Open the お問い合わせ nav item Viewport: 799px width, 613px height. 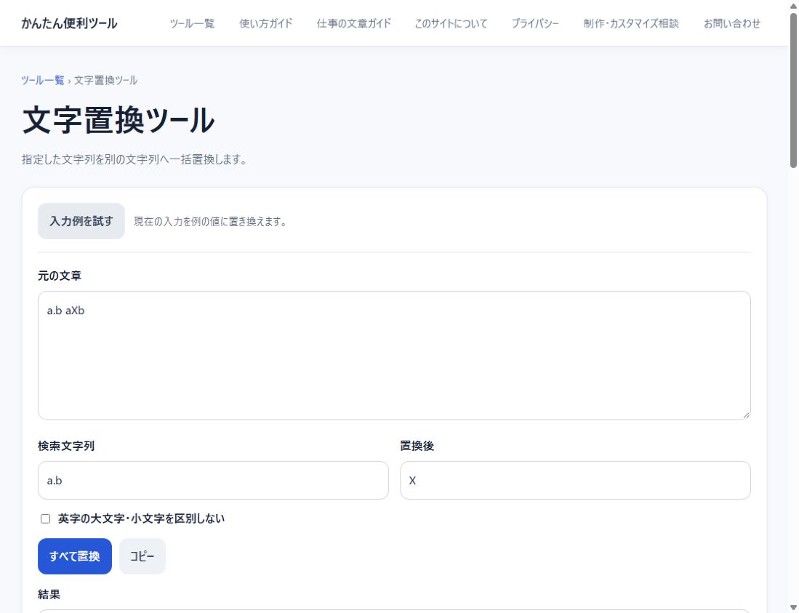click(x=731, y=23)
